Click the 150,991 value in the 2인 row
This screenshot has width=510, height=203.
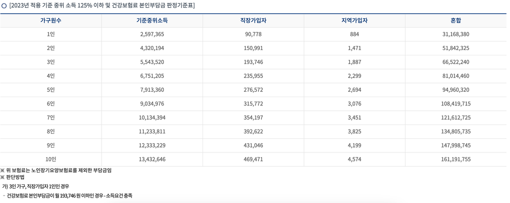253,48
